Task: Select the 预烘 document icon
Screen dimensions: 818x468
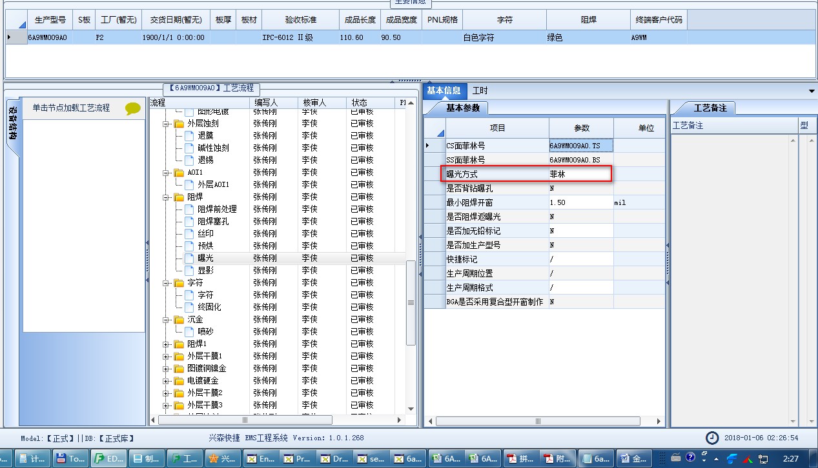Action: click(189, 246)
